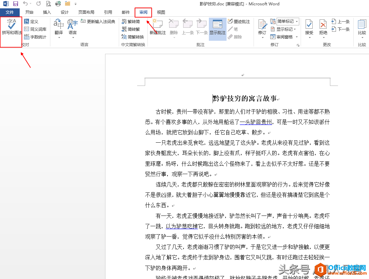This screenshot has height=279, width=369.
Task: Customize the Quick Access Toolbar dropdown
Action: click(x=75, y=4)
